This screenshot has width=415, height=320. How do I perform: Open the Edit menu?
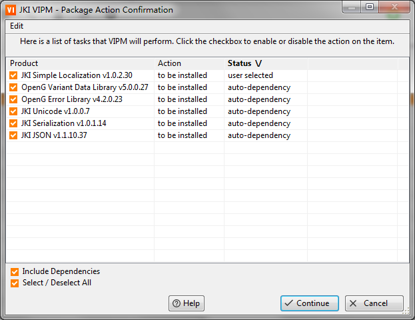[x=17, y=26]
